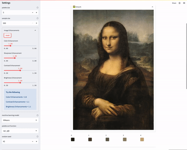Select palette color swatch 2 (gray-brown)
The height and width of the screenshot is (150, 187).
pyautogui.click(x=107, y=139)
